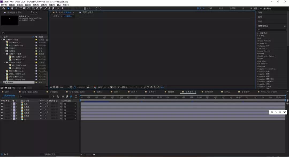Open the 效果(T) menu

click(36, 5)
